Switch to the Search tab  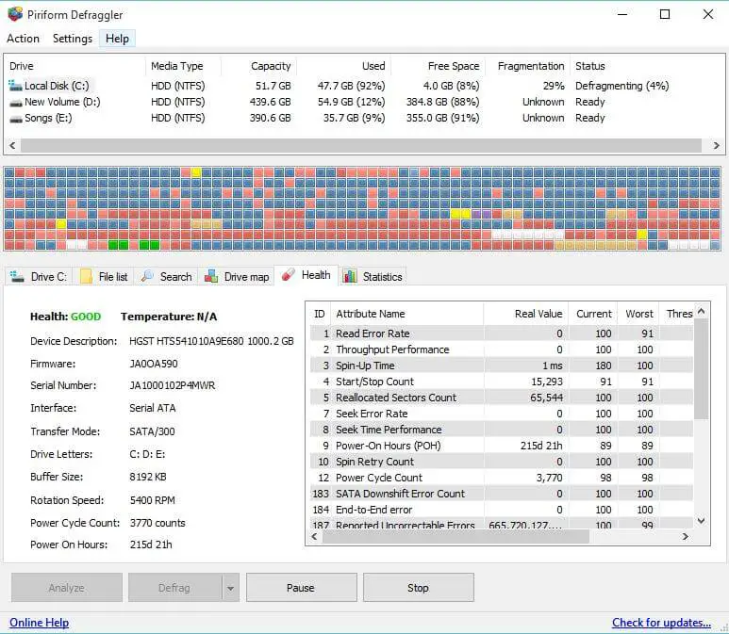click(166, 277)
